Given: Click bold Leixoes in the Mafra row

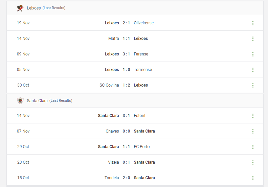Looking at the screenshot, I should pos(141,39).
